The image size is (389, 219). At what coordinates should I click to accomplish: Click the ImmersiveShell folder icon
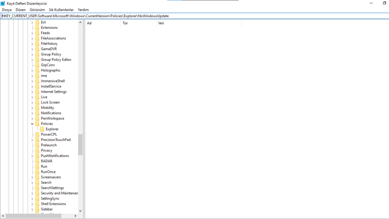coord(37,81)
